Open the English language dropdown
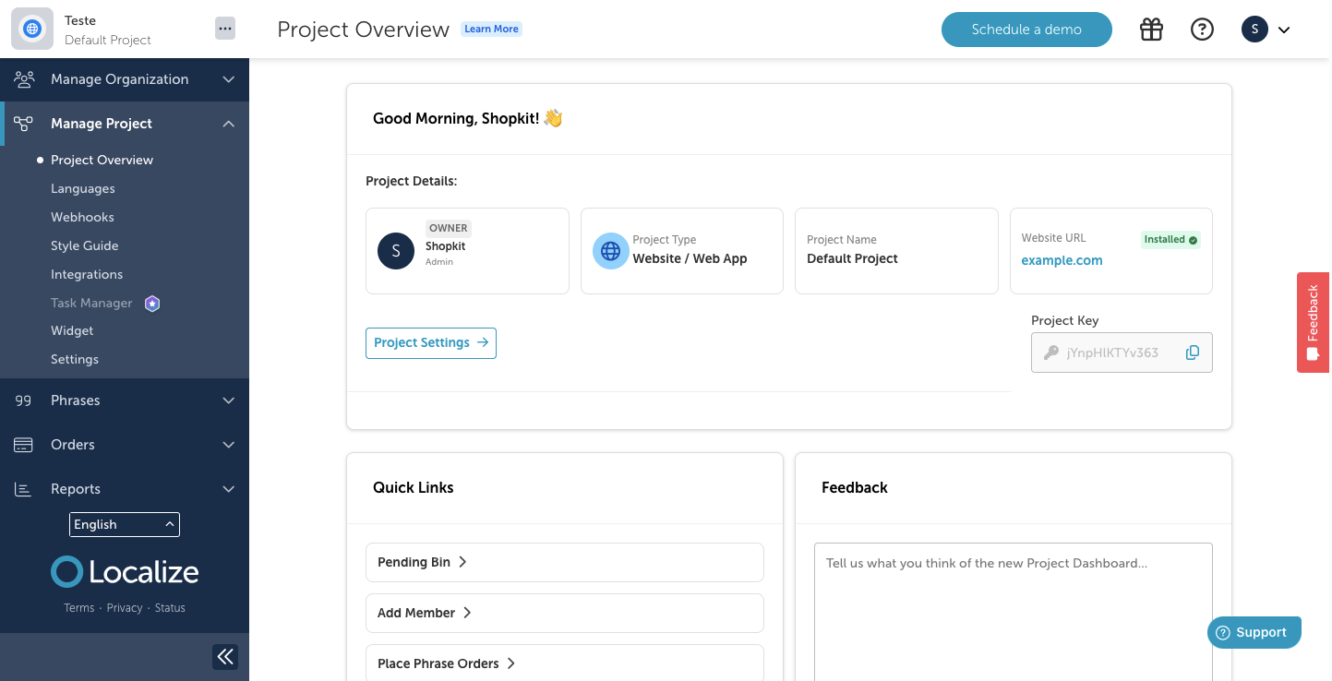 (125, 524)
